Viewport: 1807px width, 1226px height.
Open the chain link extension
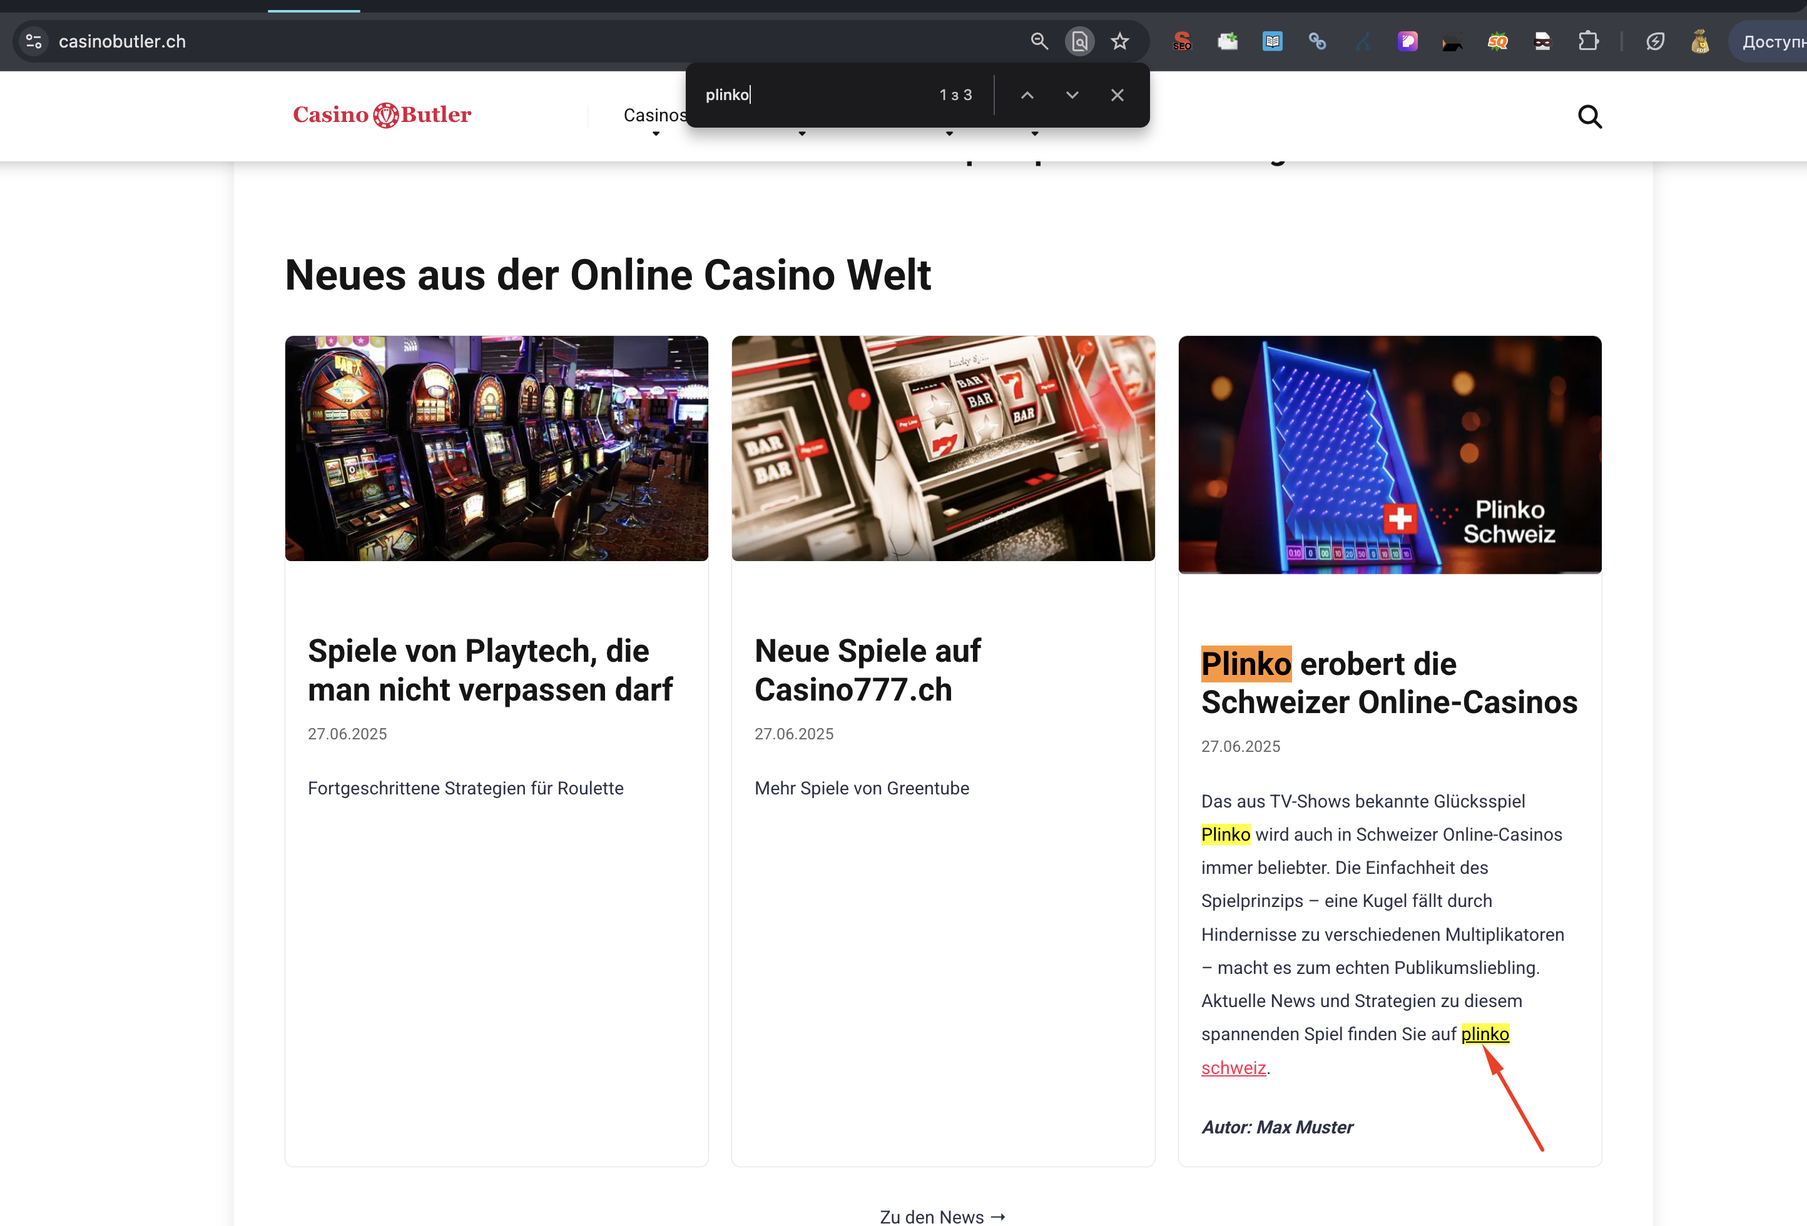[1317, 41]
